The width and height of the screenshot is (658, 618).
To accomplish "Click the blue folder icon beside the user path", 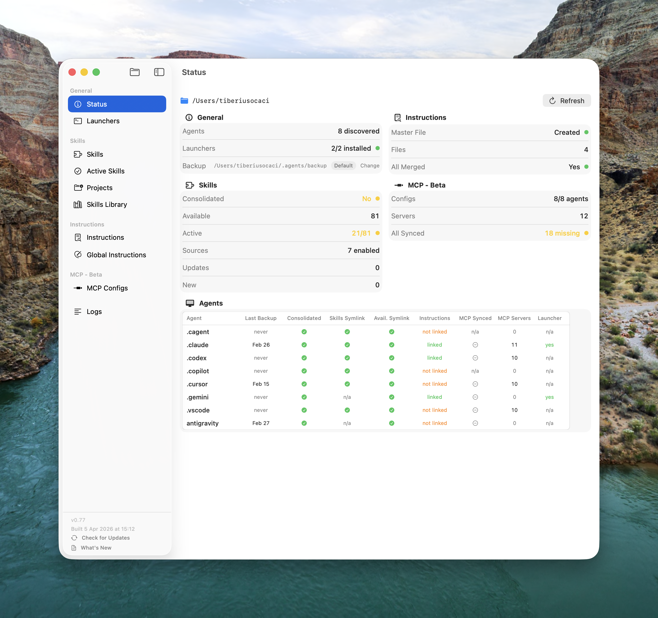I will coord(184,101).
